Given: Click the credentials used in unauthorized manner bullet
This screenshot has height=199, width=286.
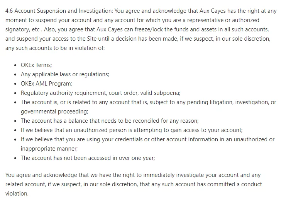Looking at the screenshot, I should 147,139.
